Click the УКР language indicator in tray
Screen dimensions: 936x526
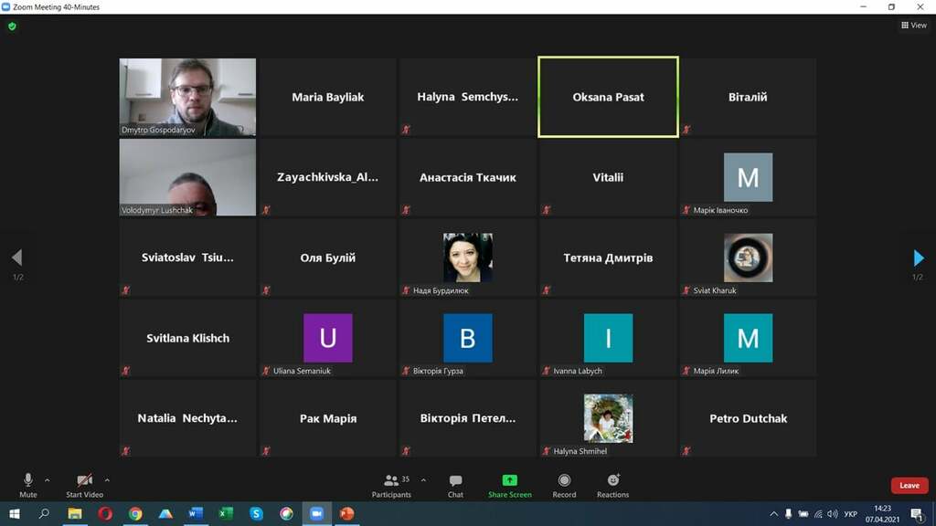[x=851, y=513]
